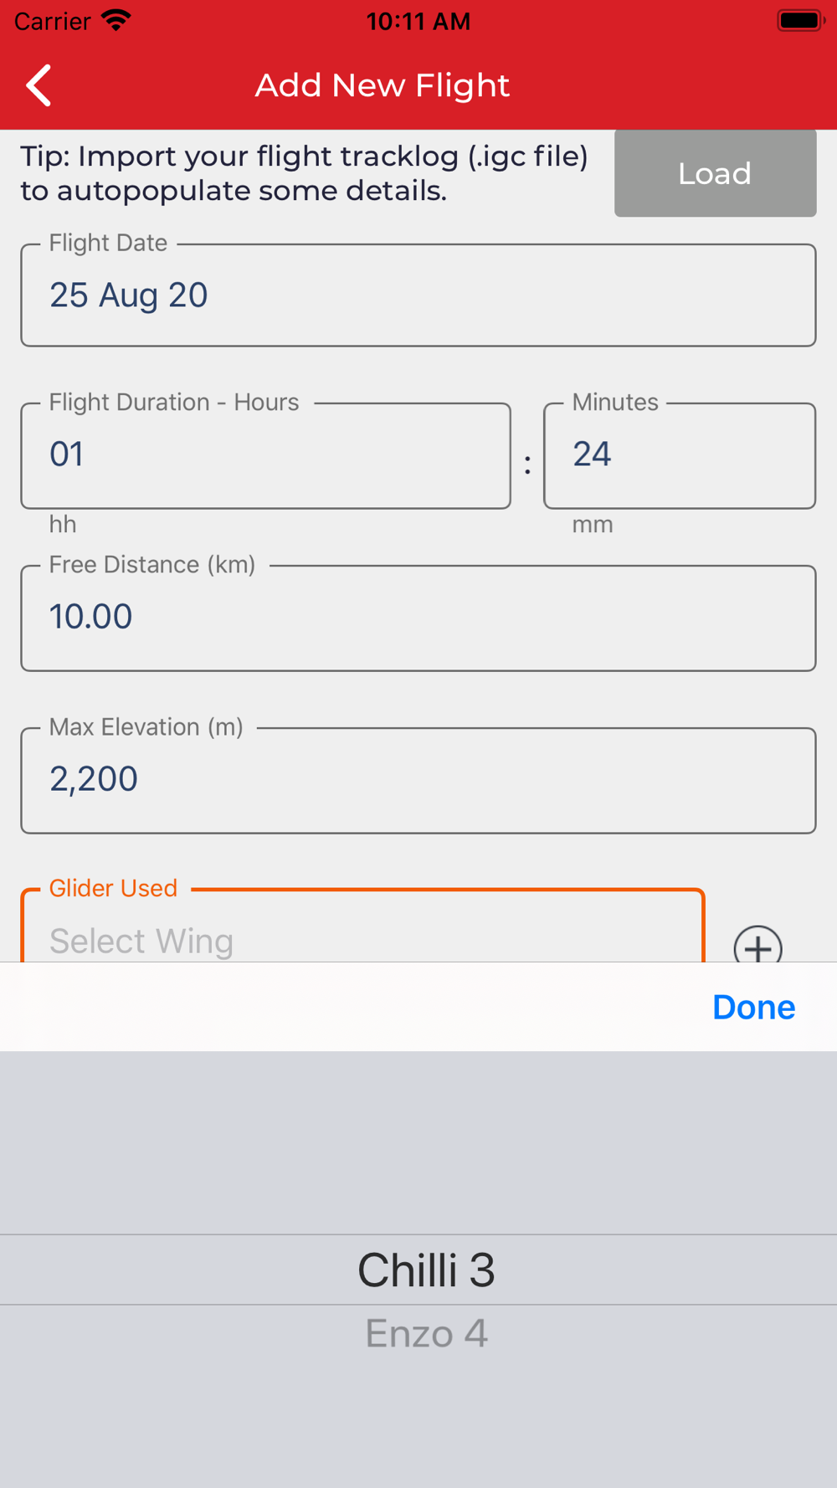Edit the Flight Duration Hours field
This screenshot has height=1488, width=837.
coord(266,455)
